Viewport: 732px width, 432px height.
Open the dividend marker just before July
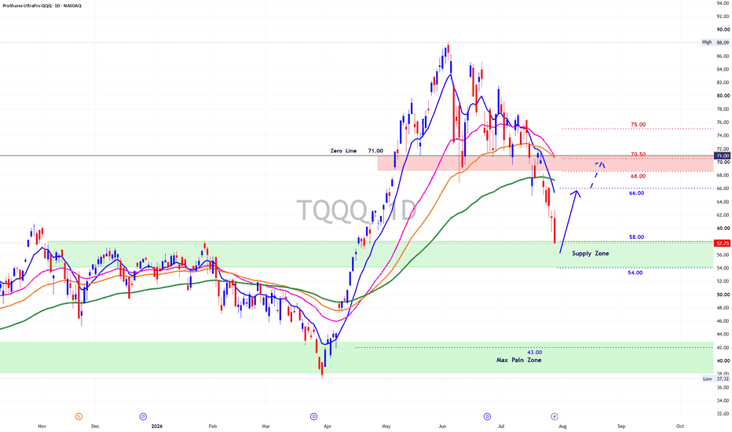click(487, 416)
